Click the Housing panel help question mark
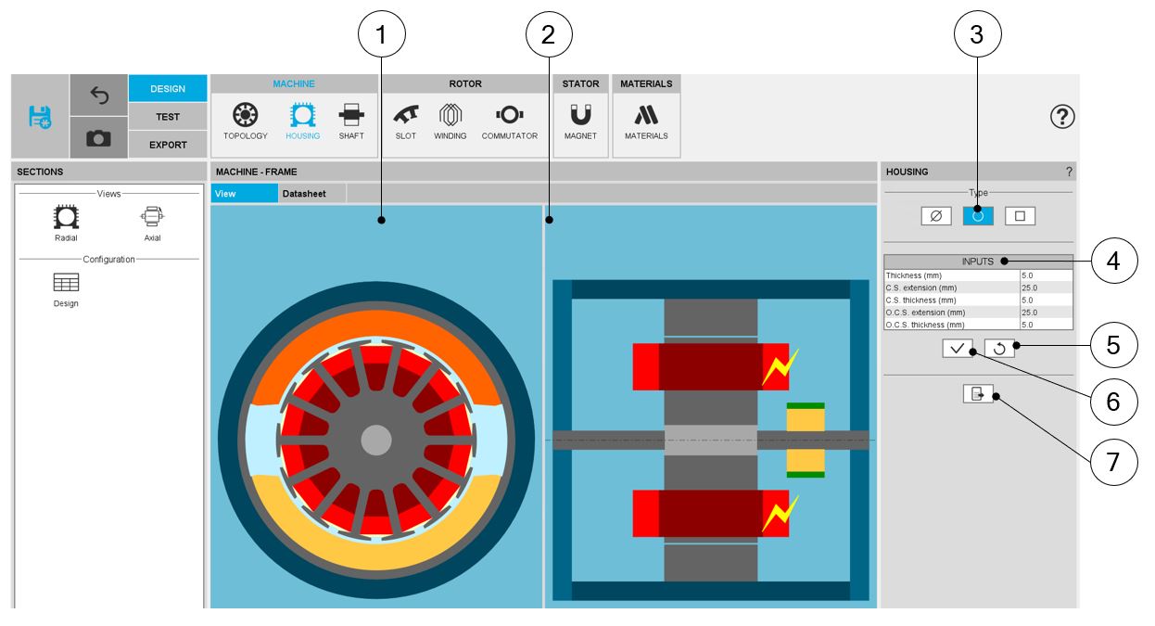The width and height of the screenshot is (1155, 626). 1069,172
